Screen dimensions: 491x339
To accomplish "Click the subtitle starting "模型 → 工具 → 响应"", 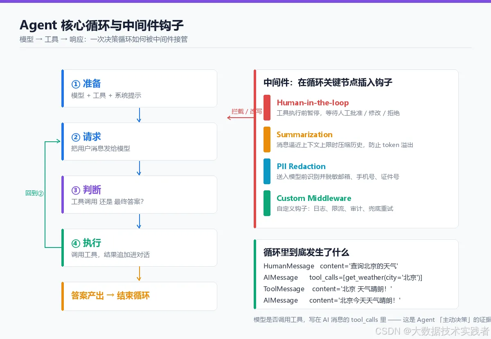I will (x=104, y=40).
